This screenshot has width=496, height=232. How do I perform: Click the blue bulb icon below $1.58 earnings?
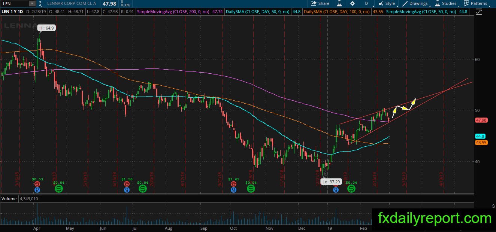click(x=127, y=190)
